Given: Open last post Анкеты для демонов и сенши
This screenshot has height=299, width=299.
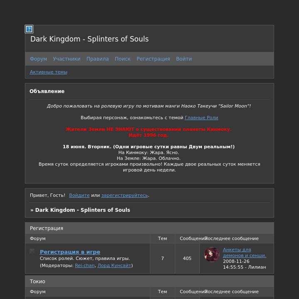Looking at the screenshot, I should (245, 252).
